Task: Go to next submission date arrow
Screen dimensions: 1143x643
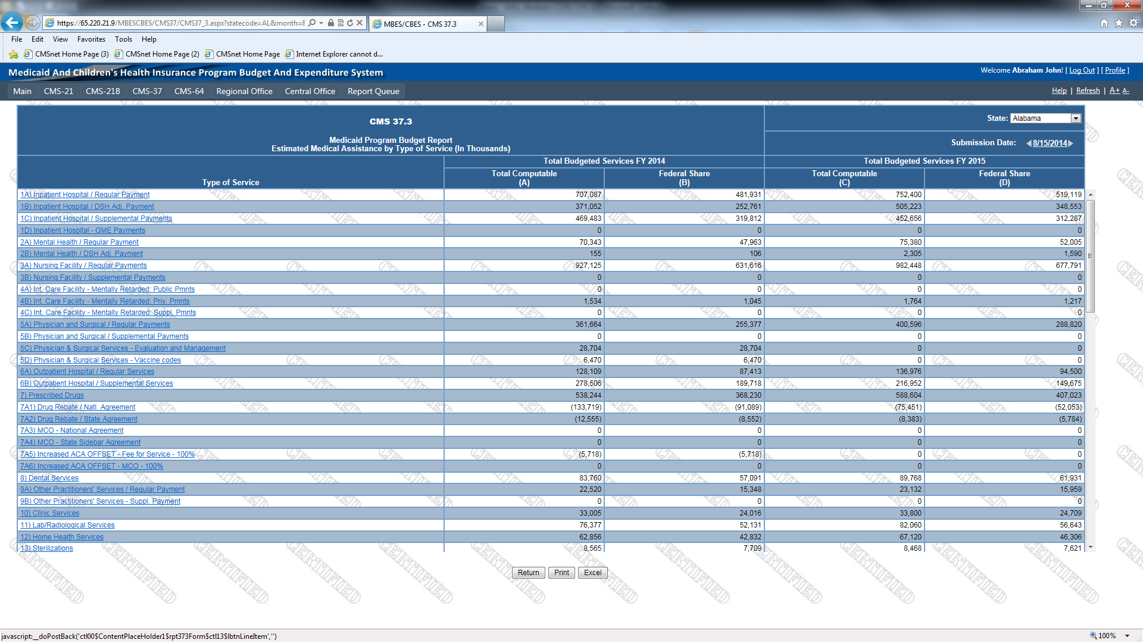Action: 1070,143
